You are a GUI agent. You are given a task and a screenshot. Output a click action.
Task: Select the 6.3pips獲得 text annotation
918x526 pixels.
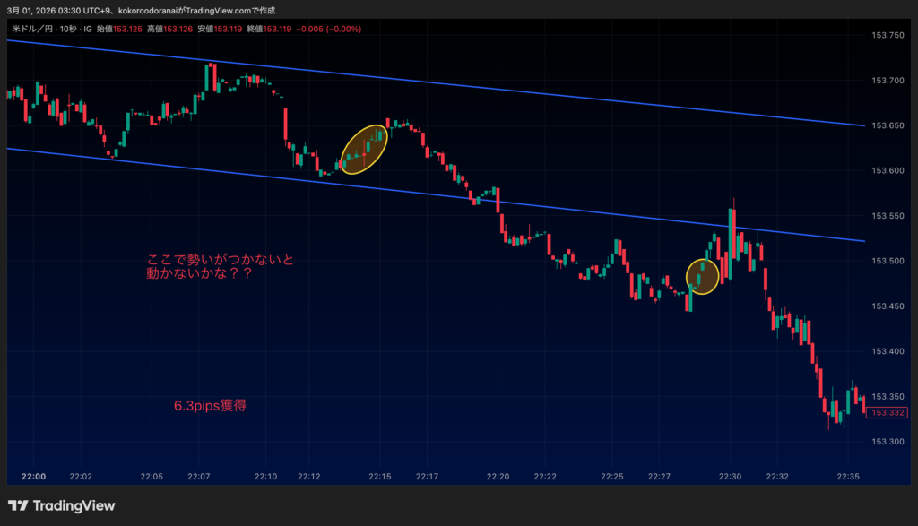tap(210, 406)
